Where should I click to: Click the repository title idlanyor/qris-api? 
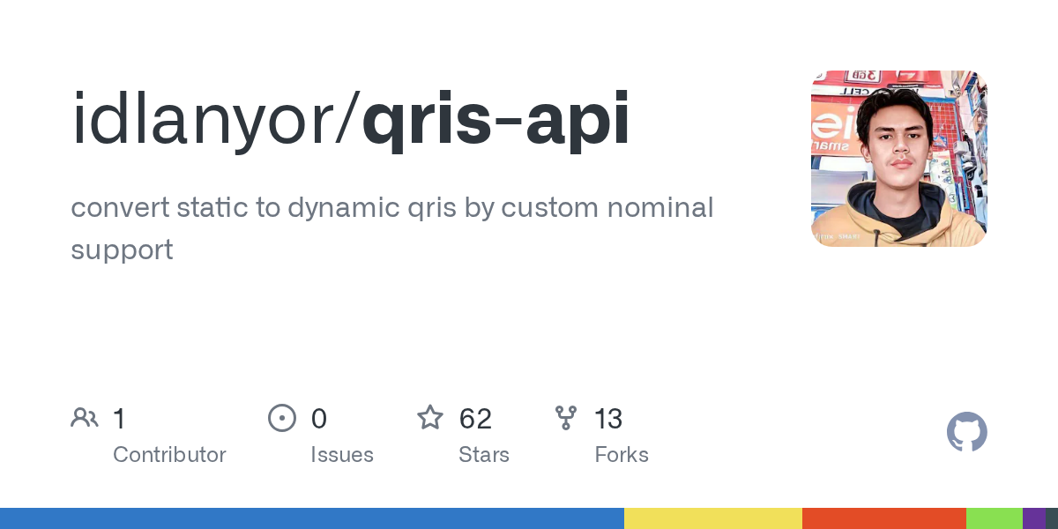(351, 119)
